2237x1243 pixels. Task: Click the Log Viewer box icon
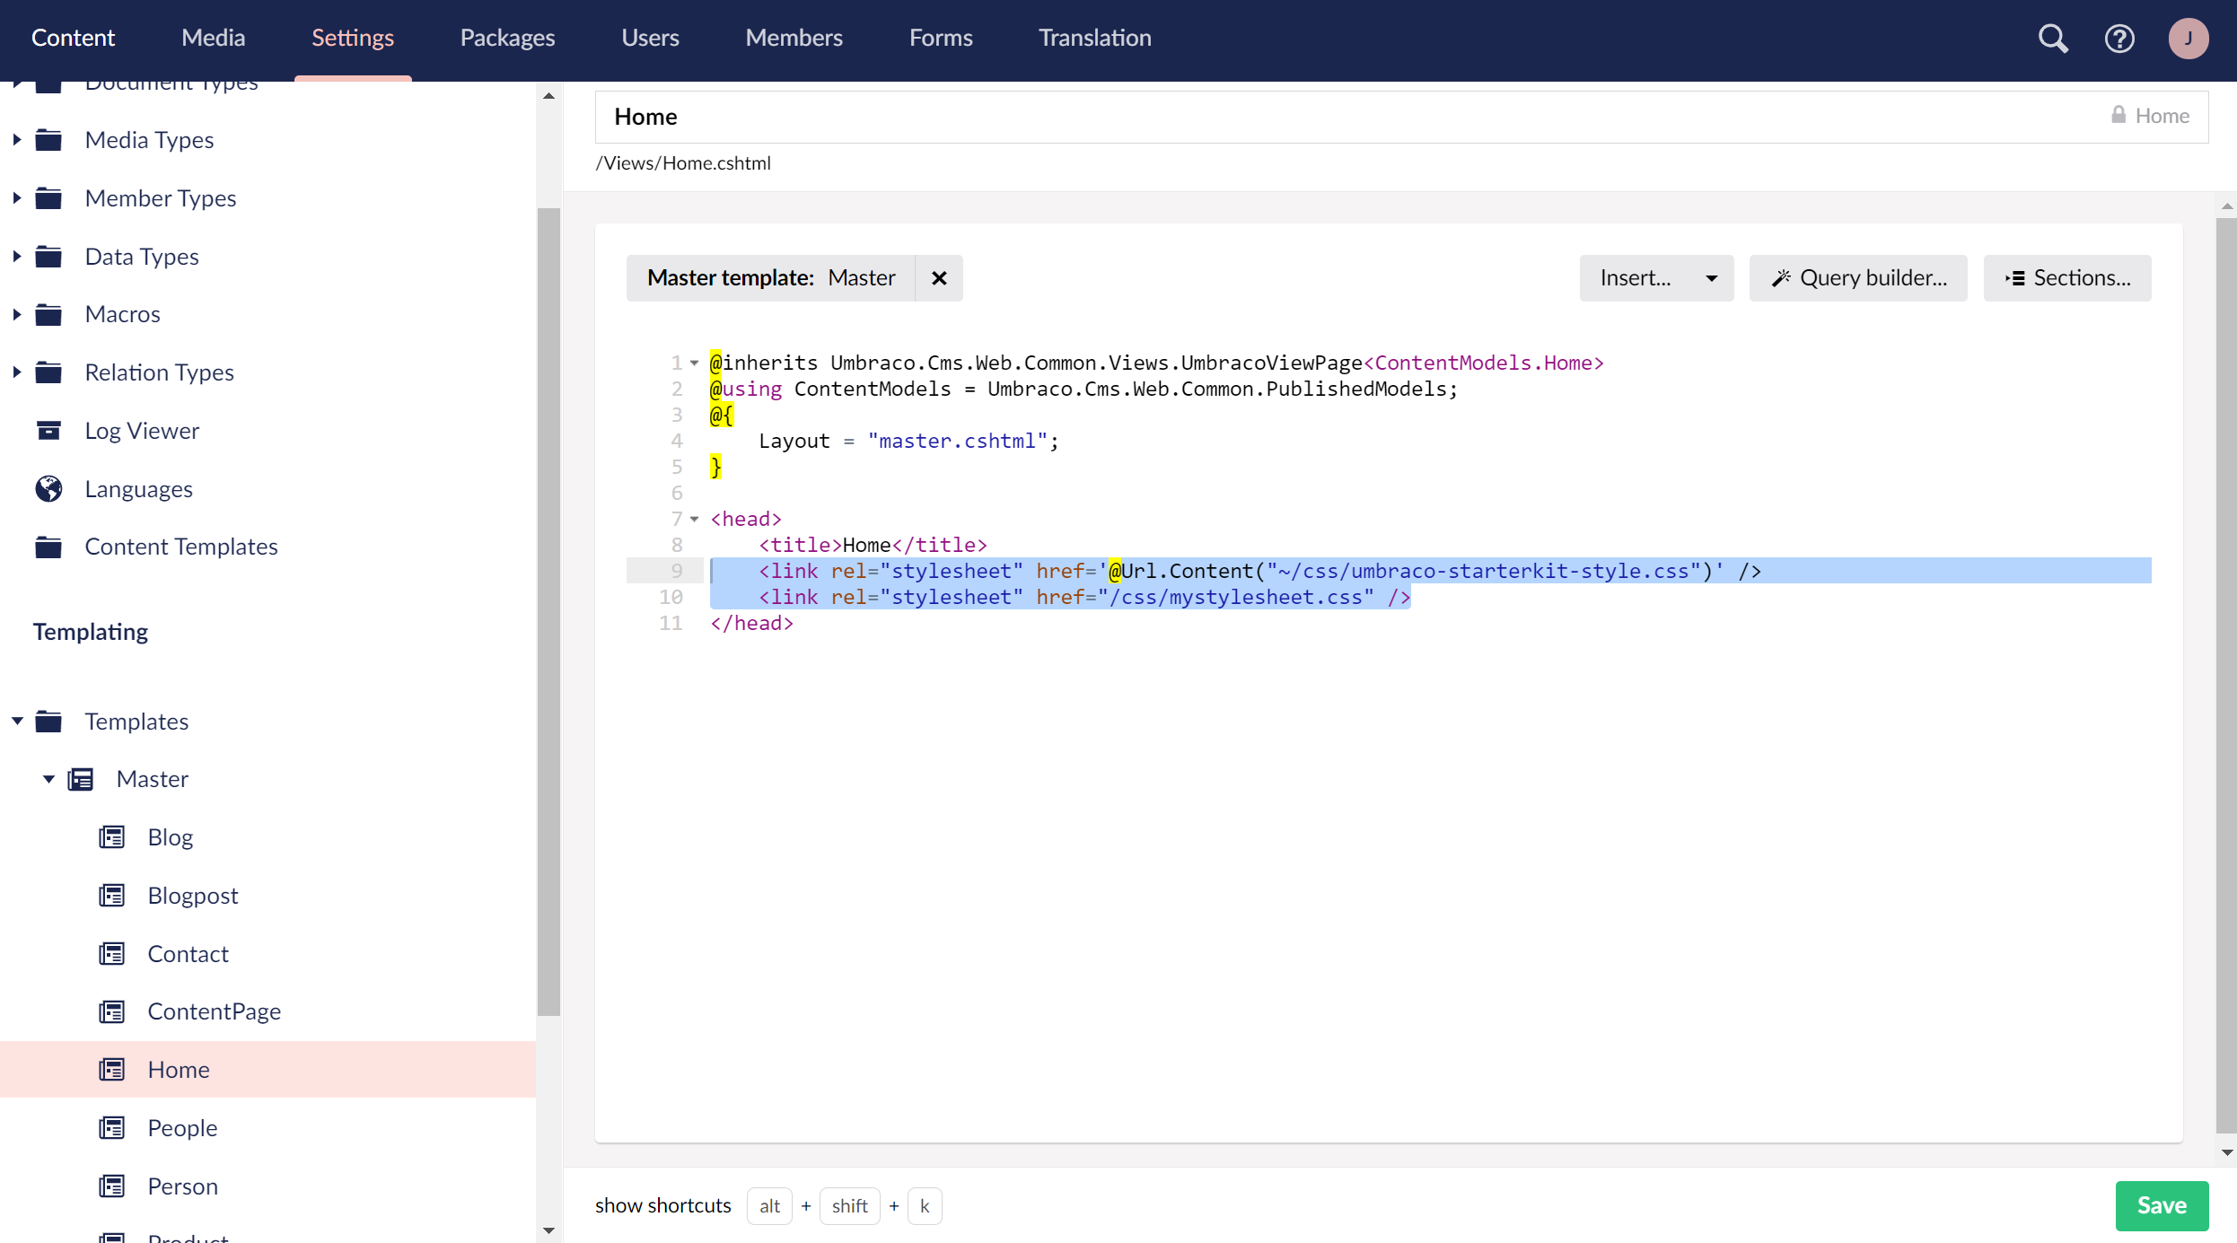[x=48, y=431]
